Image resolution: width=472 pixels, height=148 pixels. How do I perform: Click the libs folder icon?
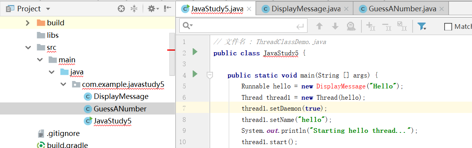tap(41, 35)
